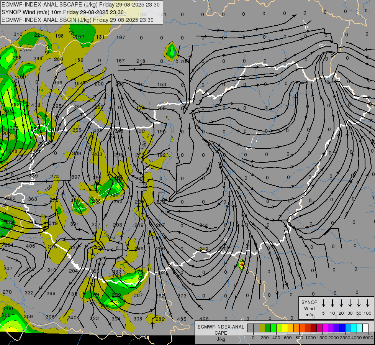This screenshot has width=375, height=345.
Task: Click the wind arrow above the 5 label
Action: point(323,303)
